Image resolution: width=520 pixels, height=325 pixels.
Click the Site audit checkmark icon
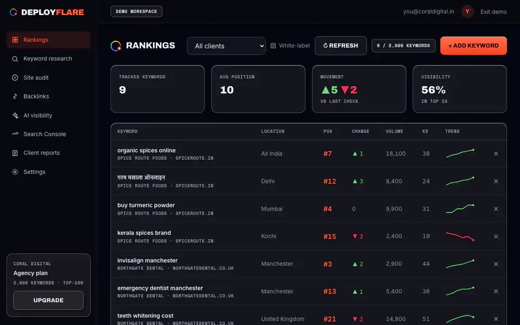pyautogui.click(x=15, y=77)
